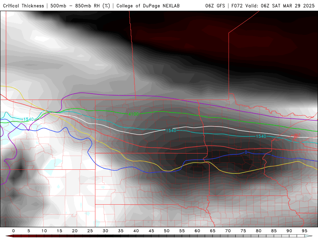The width and height of the screenshot is (318, 238).
Task: Click the '55' value on the color scale
Action: click(x=182, y=231)
